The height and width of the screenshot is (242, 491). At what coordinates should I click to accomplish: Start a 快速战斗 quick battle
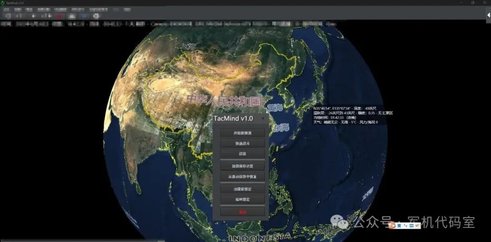(243, 143)
